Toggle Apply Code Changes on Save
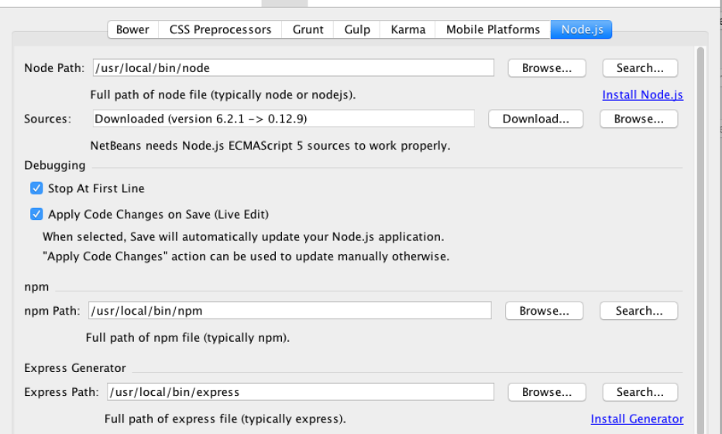 tap(36, 214)
